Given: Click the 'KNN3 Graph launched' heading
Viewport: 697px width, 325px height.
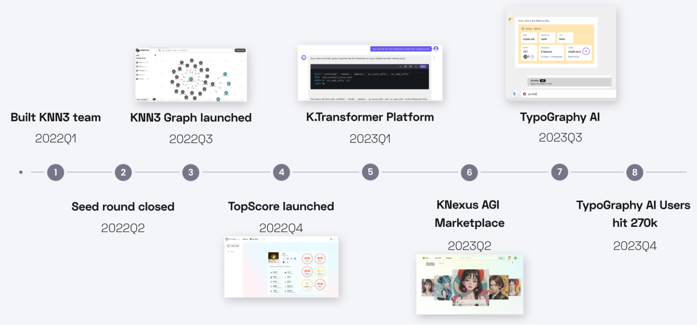Looking at the screenshot, I should (x=191, y=118).
